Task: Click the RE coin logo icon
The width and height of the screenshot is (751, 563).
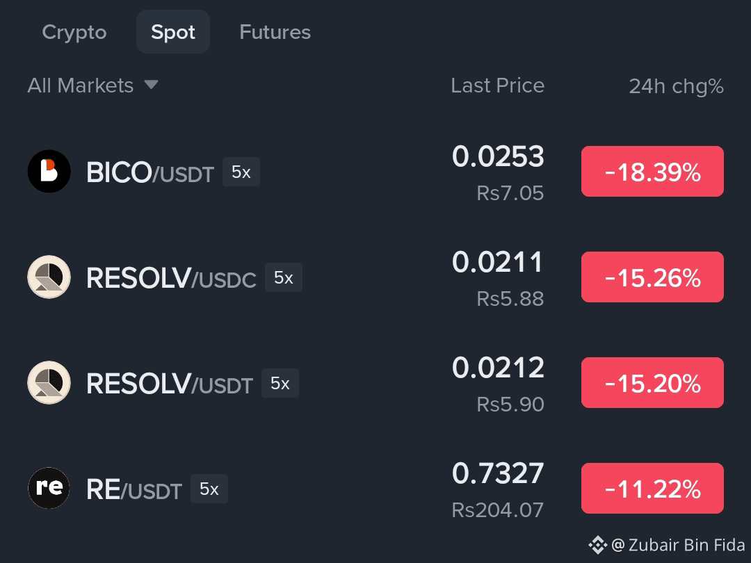Action: [x=49, y=488]
